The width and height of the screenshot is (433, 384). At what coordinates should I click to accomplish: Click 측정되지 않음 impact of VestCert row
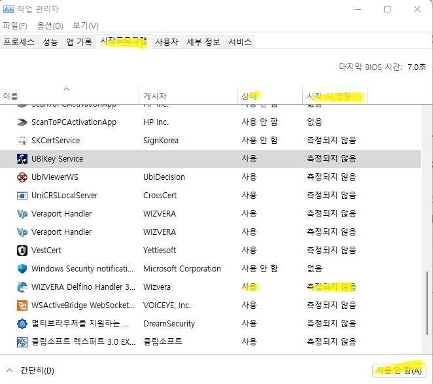point(332,251)
